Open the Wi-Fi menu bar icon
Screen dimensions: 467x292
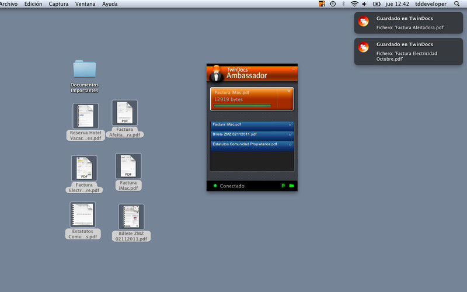[354, 4]
